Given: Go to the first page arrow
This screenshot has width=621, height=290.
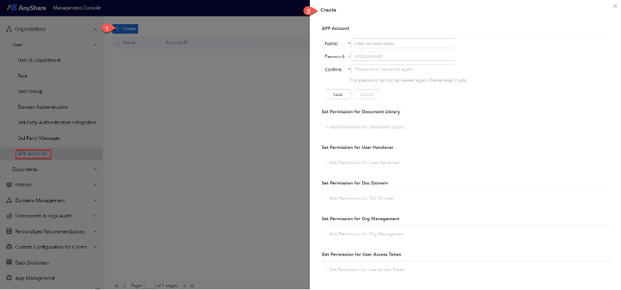Looking at the screenshot, I should point(116,286).
